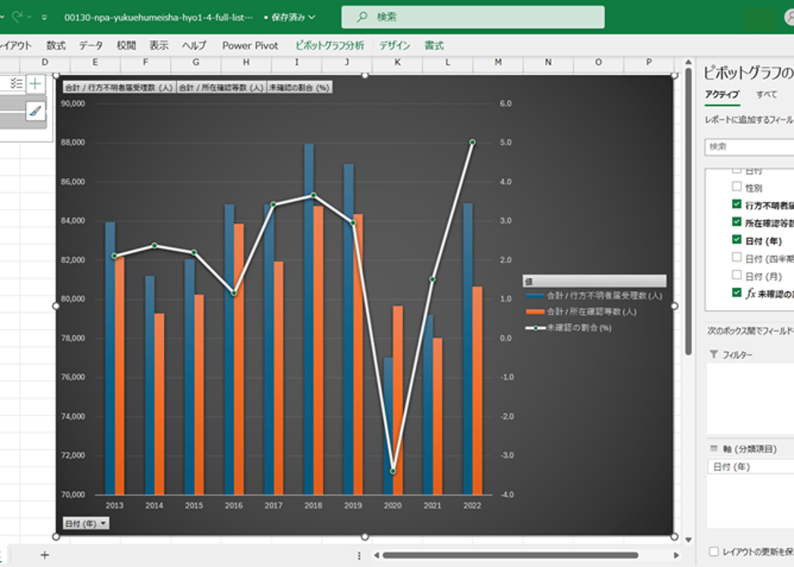794x567 pixels.
Task: Click the Redo arrow in title bar
Action: [x=16, y=16]
